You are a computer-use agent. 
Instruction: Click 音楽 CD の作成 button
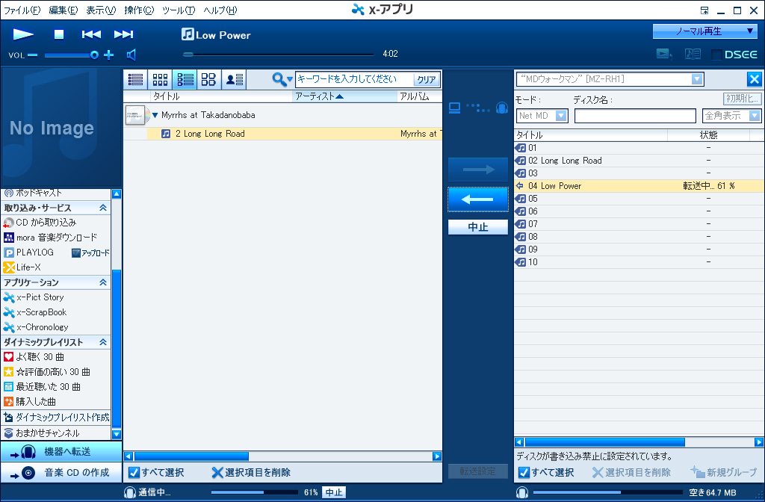pos(61,472)
